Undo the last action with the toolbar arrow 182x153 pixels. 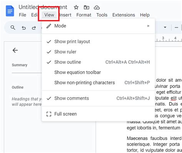[x=24, y=28]
